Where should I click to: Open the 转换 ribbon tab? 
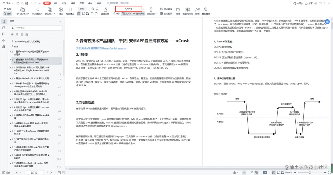click(99, 3)
